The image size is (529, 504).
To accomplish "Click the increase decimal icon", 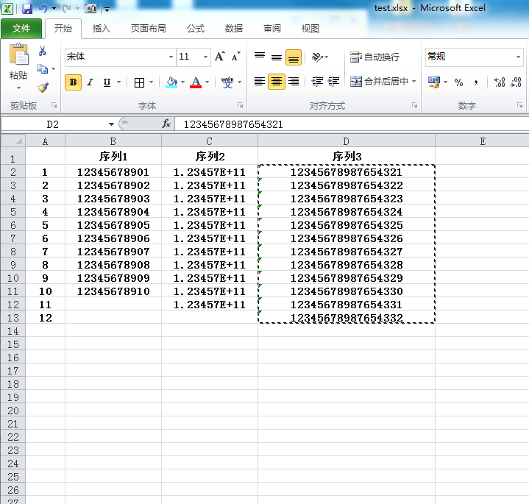I will click(x=500, y=82).
